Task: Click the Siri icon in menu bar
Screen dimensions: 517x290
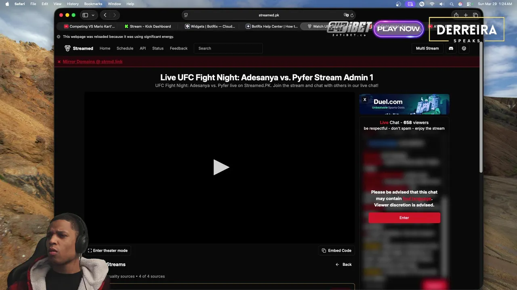Action: (460, 4)
